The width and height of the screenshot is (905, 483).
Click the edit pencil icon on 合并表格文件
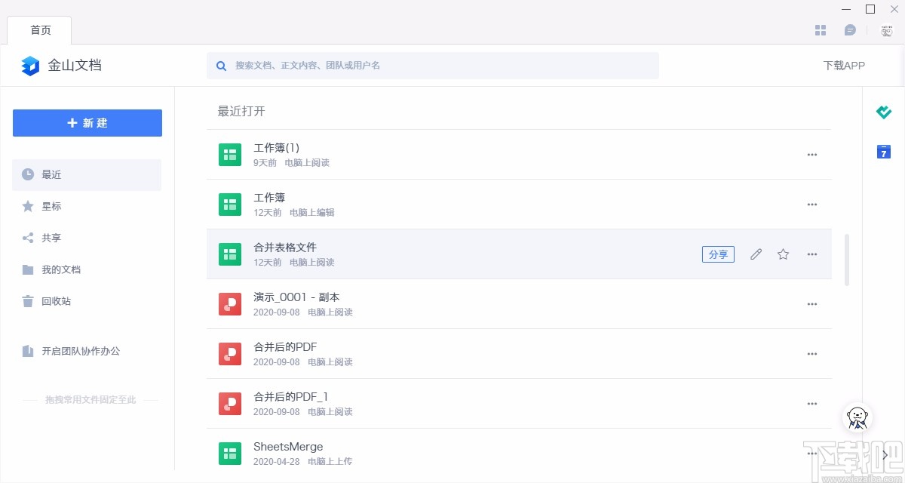pos(756,254)
